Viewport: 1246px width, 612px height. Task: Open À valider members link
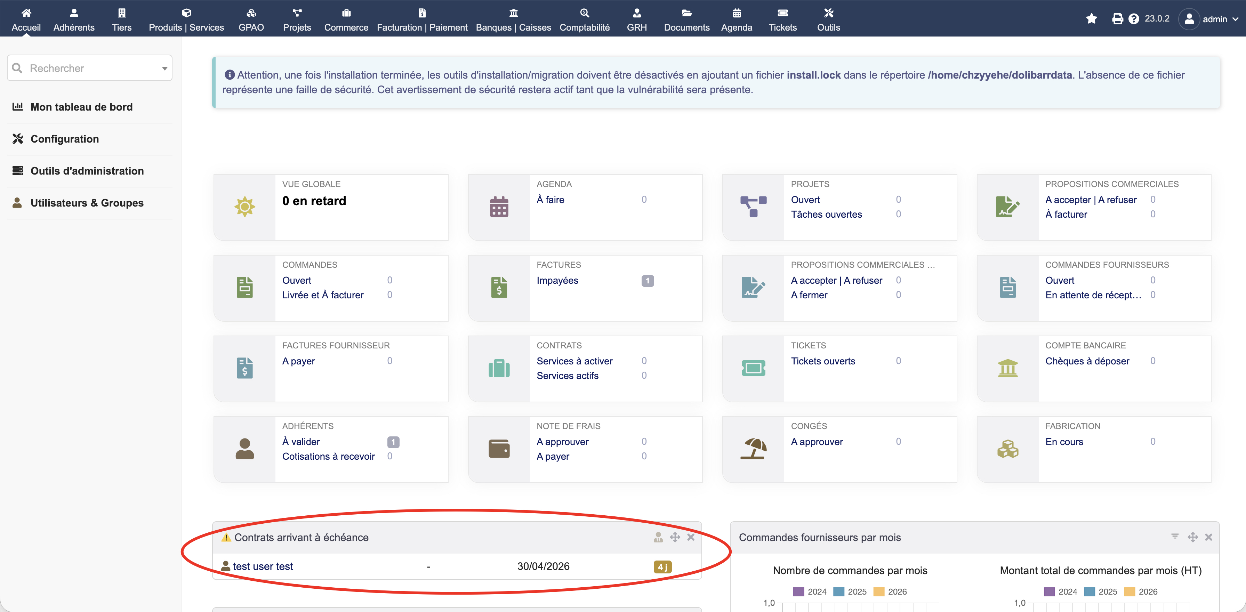click(301, 442)
